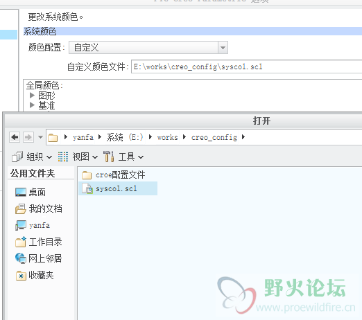This screenshot has width=362, height=320.
Task: Expand the arrow after works in the path
Action: pyautogui.click(x=184, y=137)
